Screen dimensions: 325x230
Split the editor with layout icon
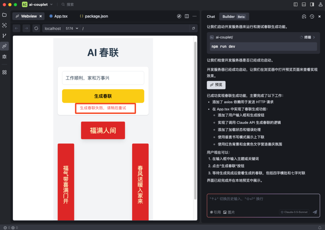point(187,16)
